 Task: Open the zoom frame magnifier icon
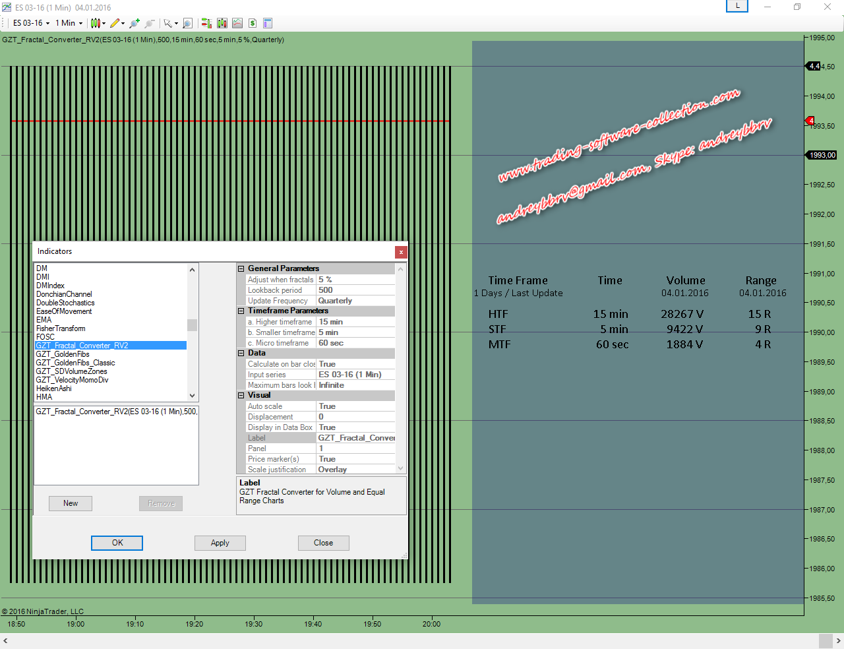pos(187,23)
